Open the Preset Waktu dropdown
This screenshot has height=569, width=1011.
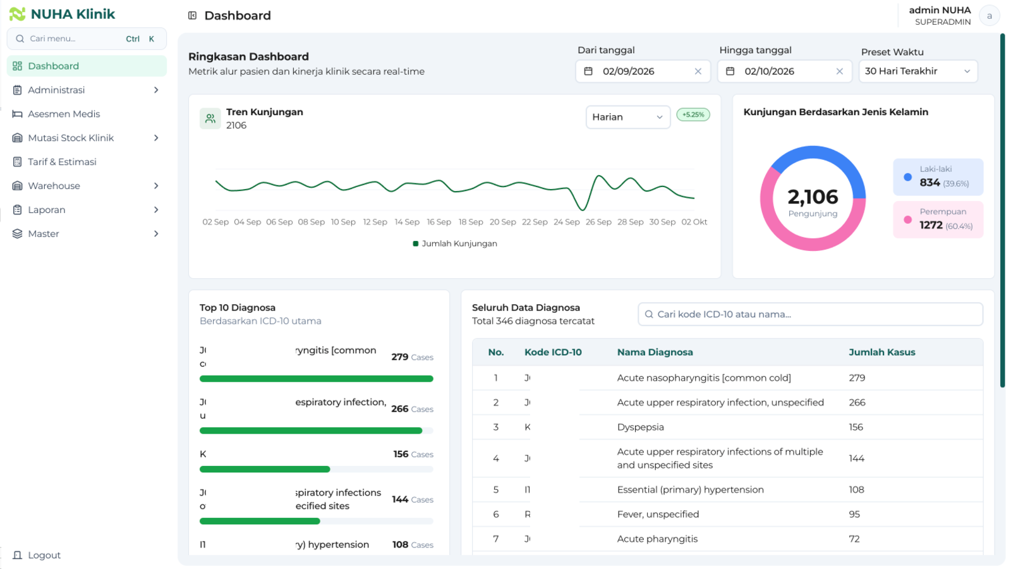coord(918,71)
